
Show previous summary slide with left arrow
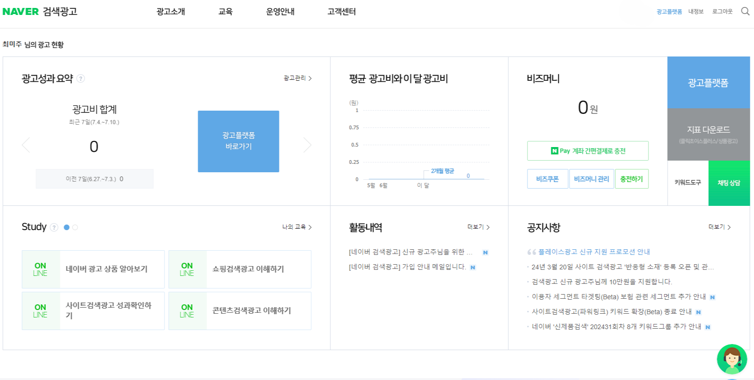point(26,145)
